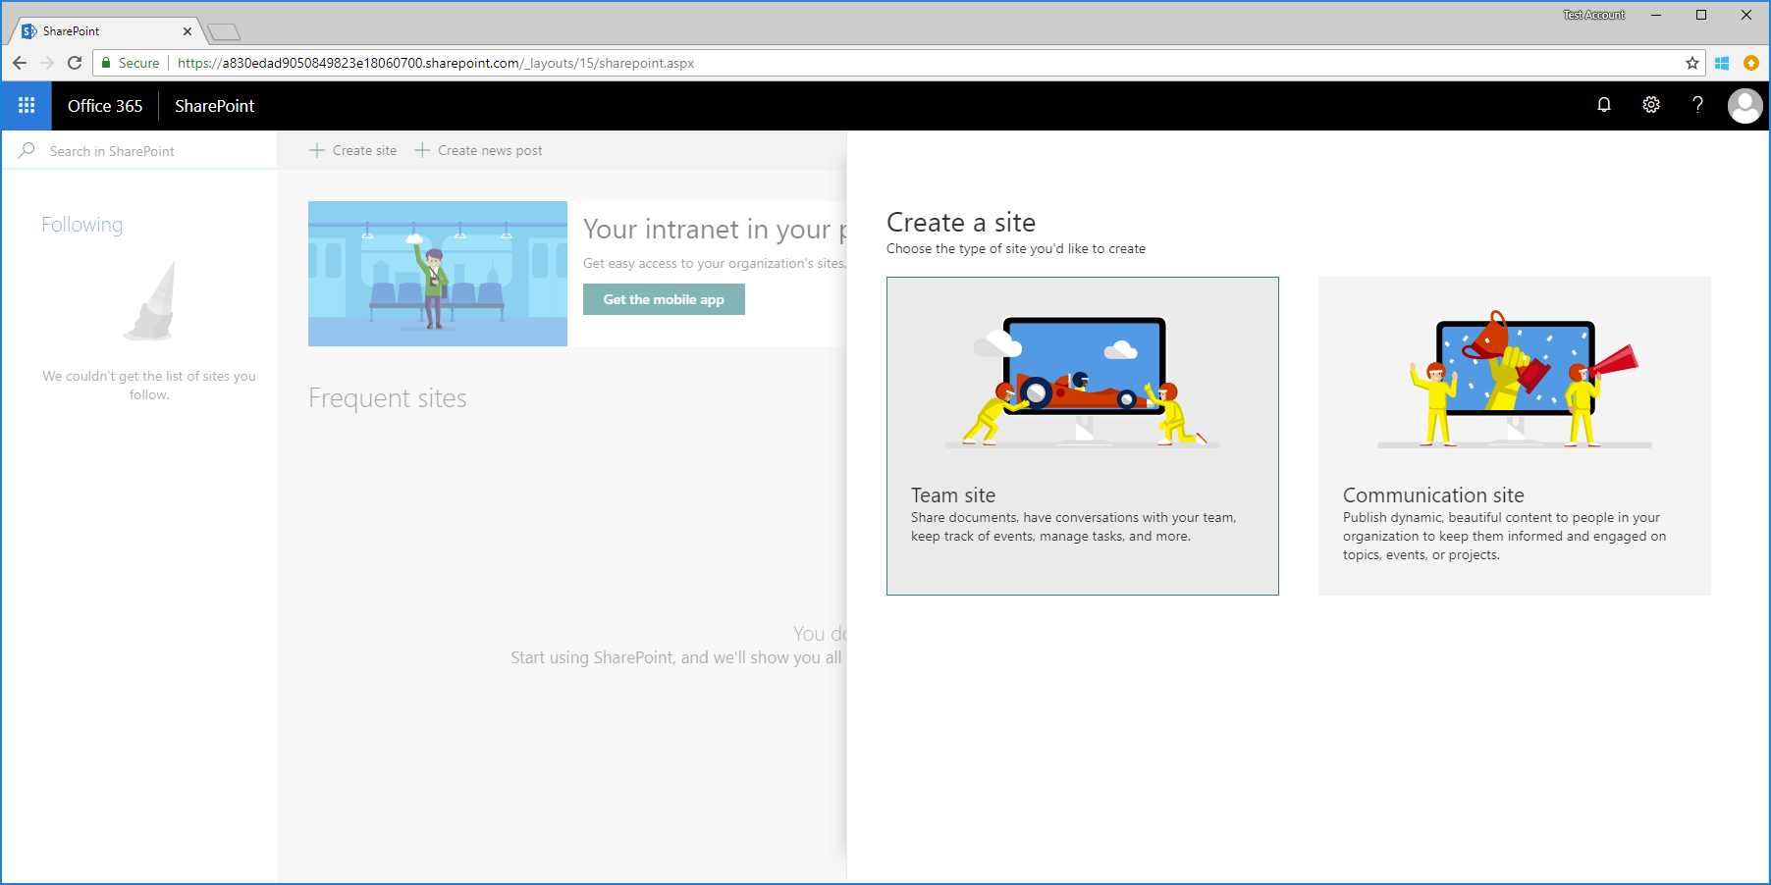Click the Test Account label in title bar

tap(1593, 15)
